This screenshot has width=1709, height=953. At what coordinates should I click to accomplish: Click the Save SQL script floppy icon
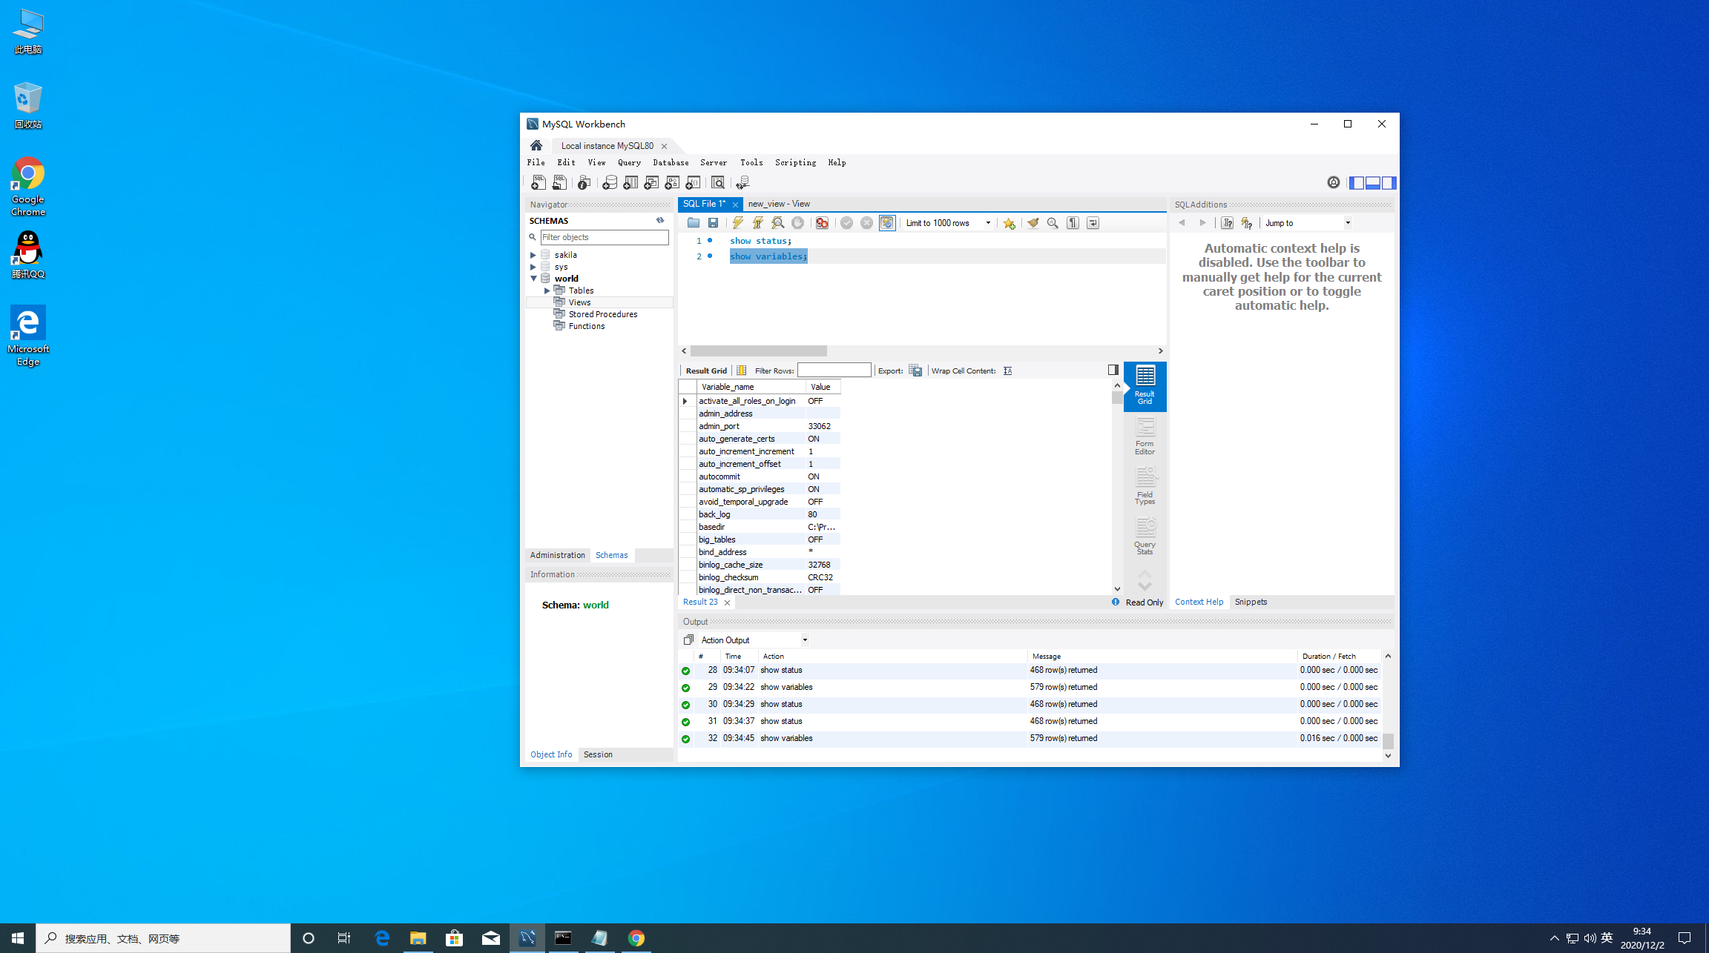pyautogui.click(x=713, y=222)
